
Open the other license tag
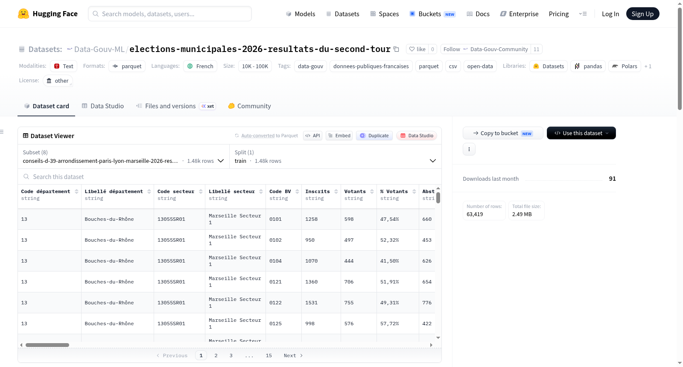[x=58, y=81]
